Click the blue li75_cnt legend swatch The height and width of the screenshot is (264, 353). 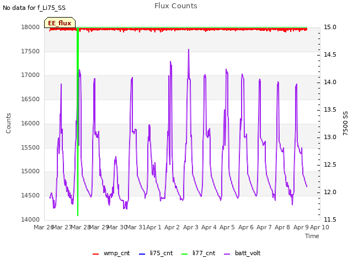(x=142, y=254)
